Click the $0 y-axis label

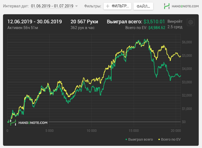tap(184, 122)
